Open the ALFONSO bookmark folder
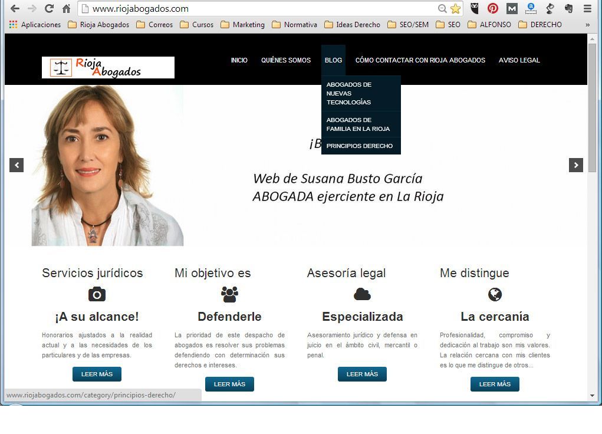 tap(489, 25)
